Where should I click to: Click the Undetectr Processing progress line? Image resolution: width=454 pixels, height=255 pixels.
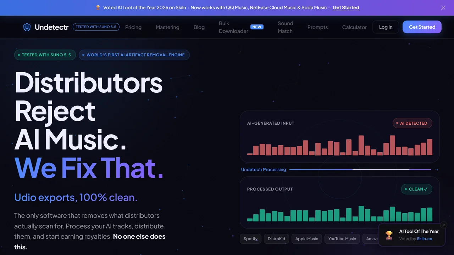(360, 170)
